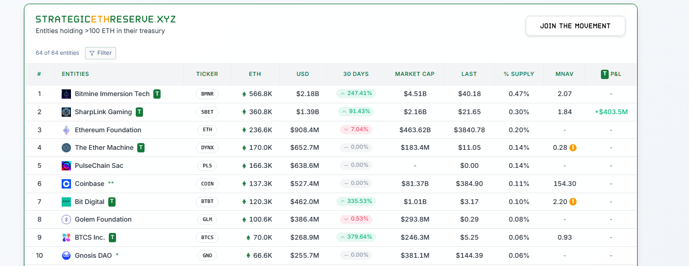Image resolution: width=689 pixels, height=266 pixels.
Task: Click the red 0.53% change pill for Golem
Action: click(356, 219)
